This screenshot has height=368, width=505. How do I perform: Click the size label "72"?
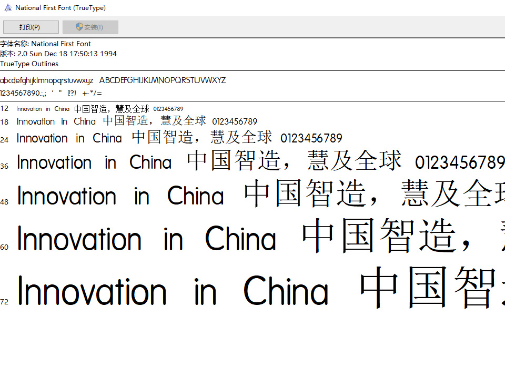(x=4, y=302)
